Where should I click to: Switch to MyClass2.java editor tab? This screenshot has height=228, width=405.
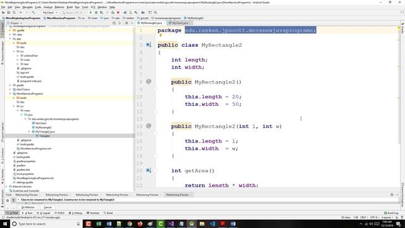pos(180,23)
